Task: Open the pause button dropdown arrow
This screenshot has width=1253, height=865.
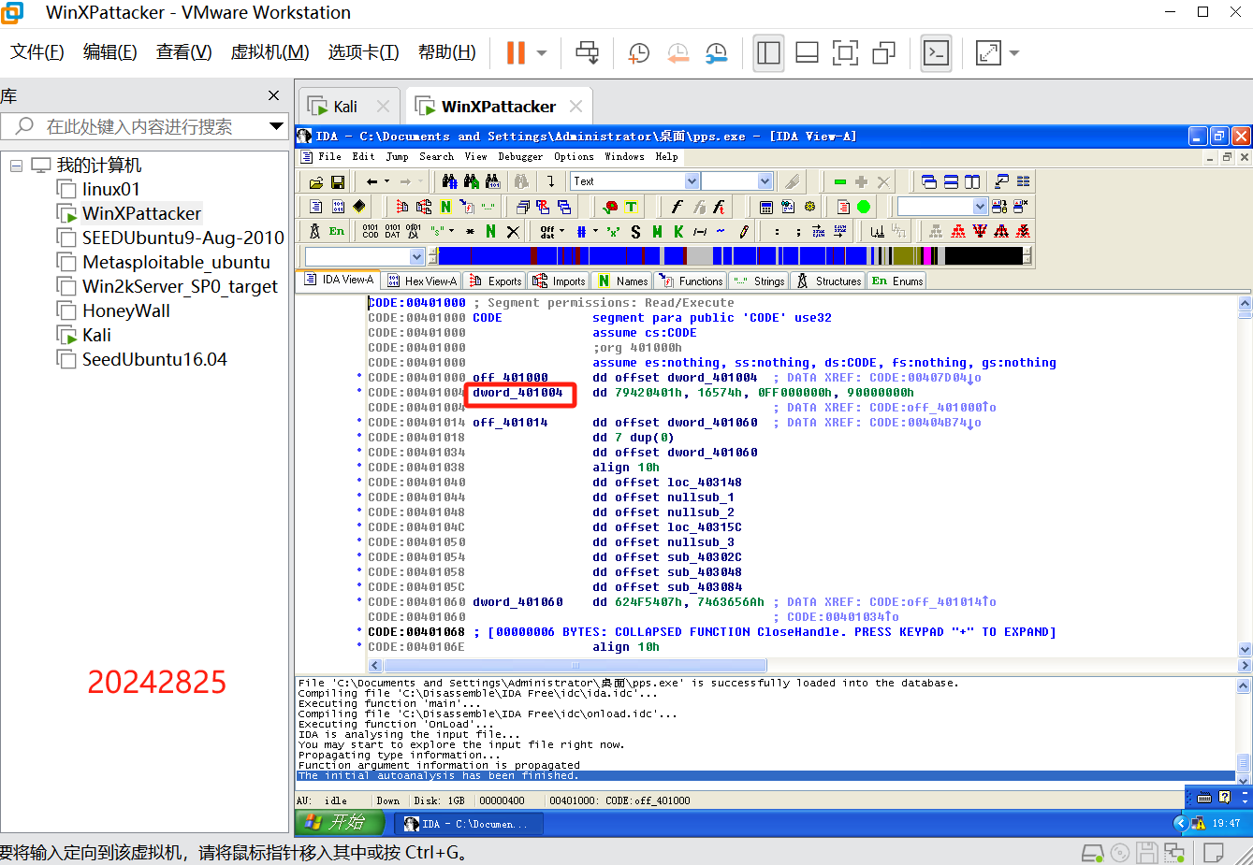Action: tap(542, 53)
